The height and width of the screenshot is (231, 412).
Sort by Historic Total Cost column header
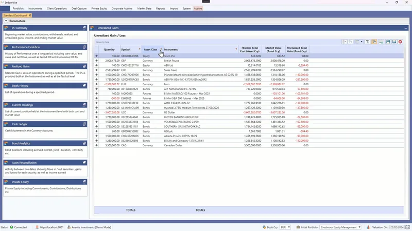pyautogui.click(x=250, y=49)
